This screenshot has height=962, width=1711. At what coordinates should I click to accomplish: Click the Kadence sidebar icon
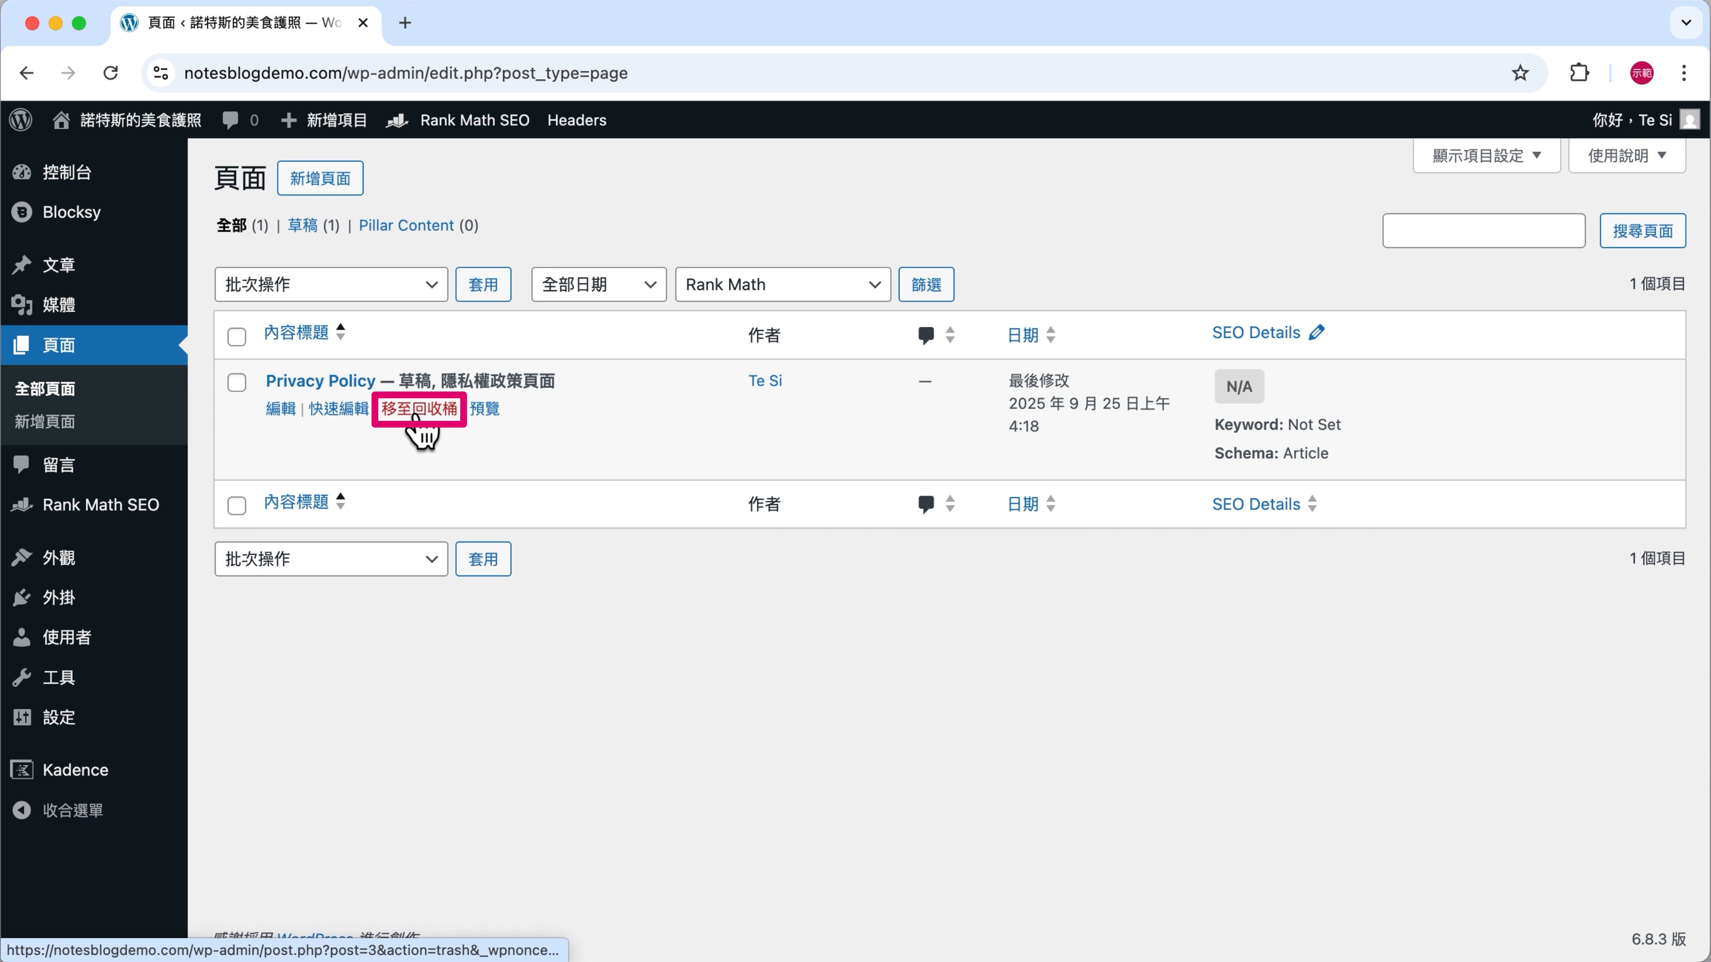22,770
